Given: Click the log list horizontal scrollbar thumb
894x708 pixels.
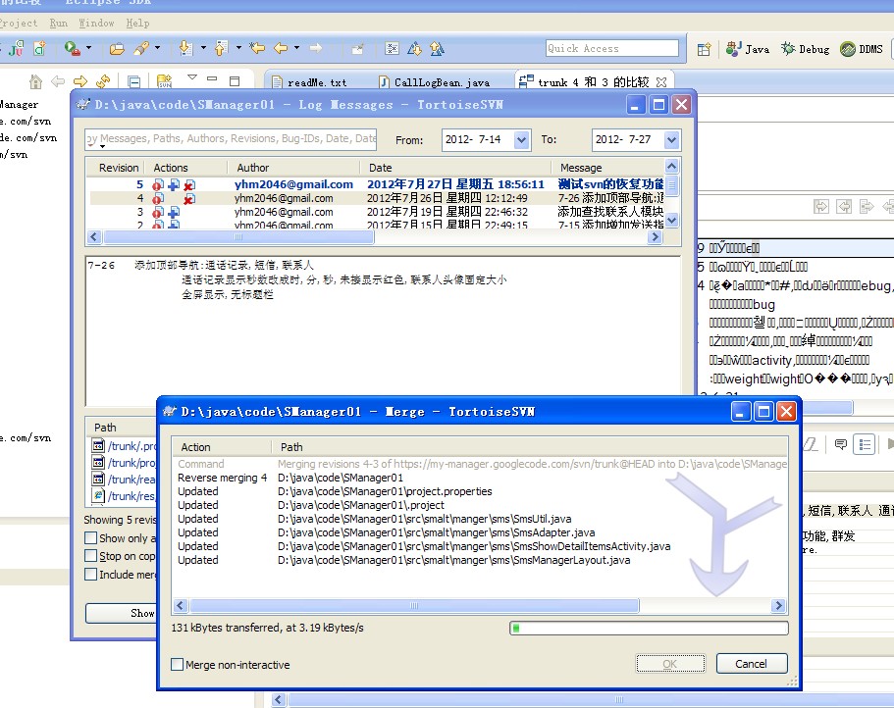Looking at the screenshot, I should click(x=238, y=237).
